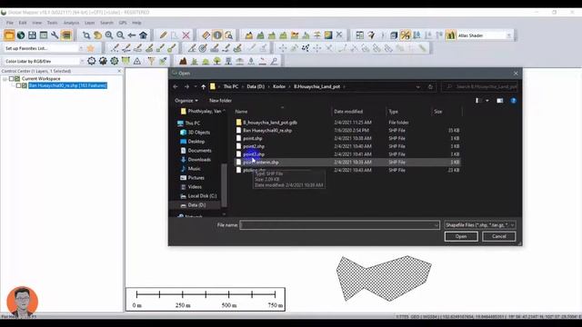Select the Zoom box tool
Image resolution: width=582 pixels, height=327 pixels.
pyautogui.click(x=86, y=35)
